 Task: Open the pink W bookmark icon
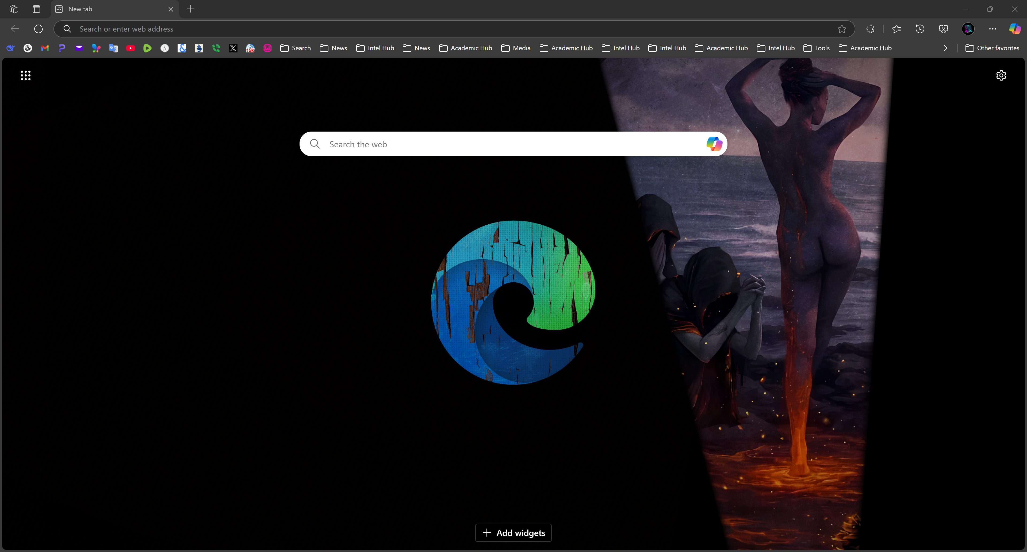pos(267,48)
